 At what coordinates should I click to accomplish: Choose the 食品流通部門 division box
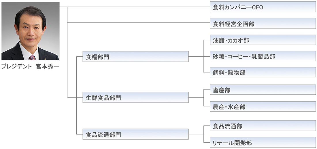point(135,134)
